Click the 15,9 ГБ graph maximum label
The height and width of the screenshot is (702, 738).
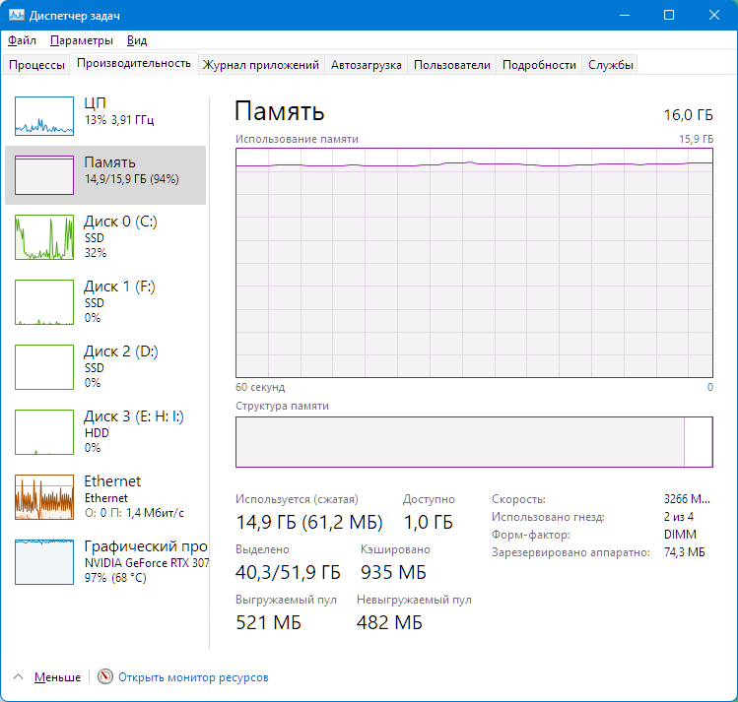click(x=696, y=139)
